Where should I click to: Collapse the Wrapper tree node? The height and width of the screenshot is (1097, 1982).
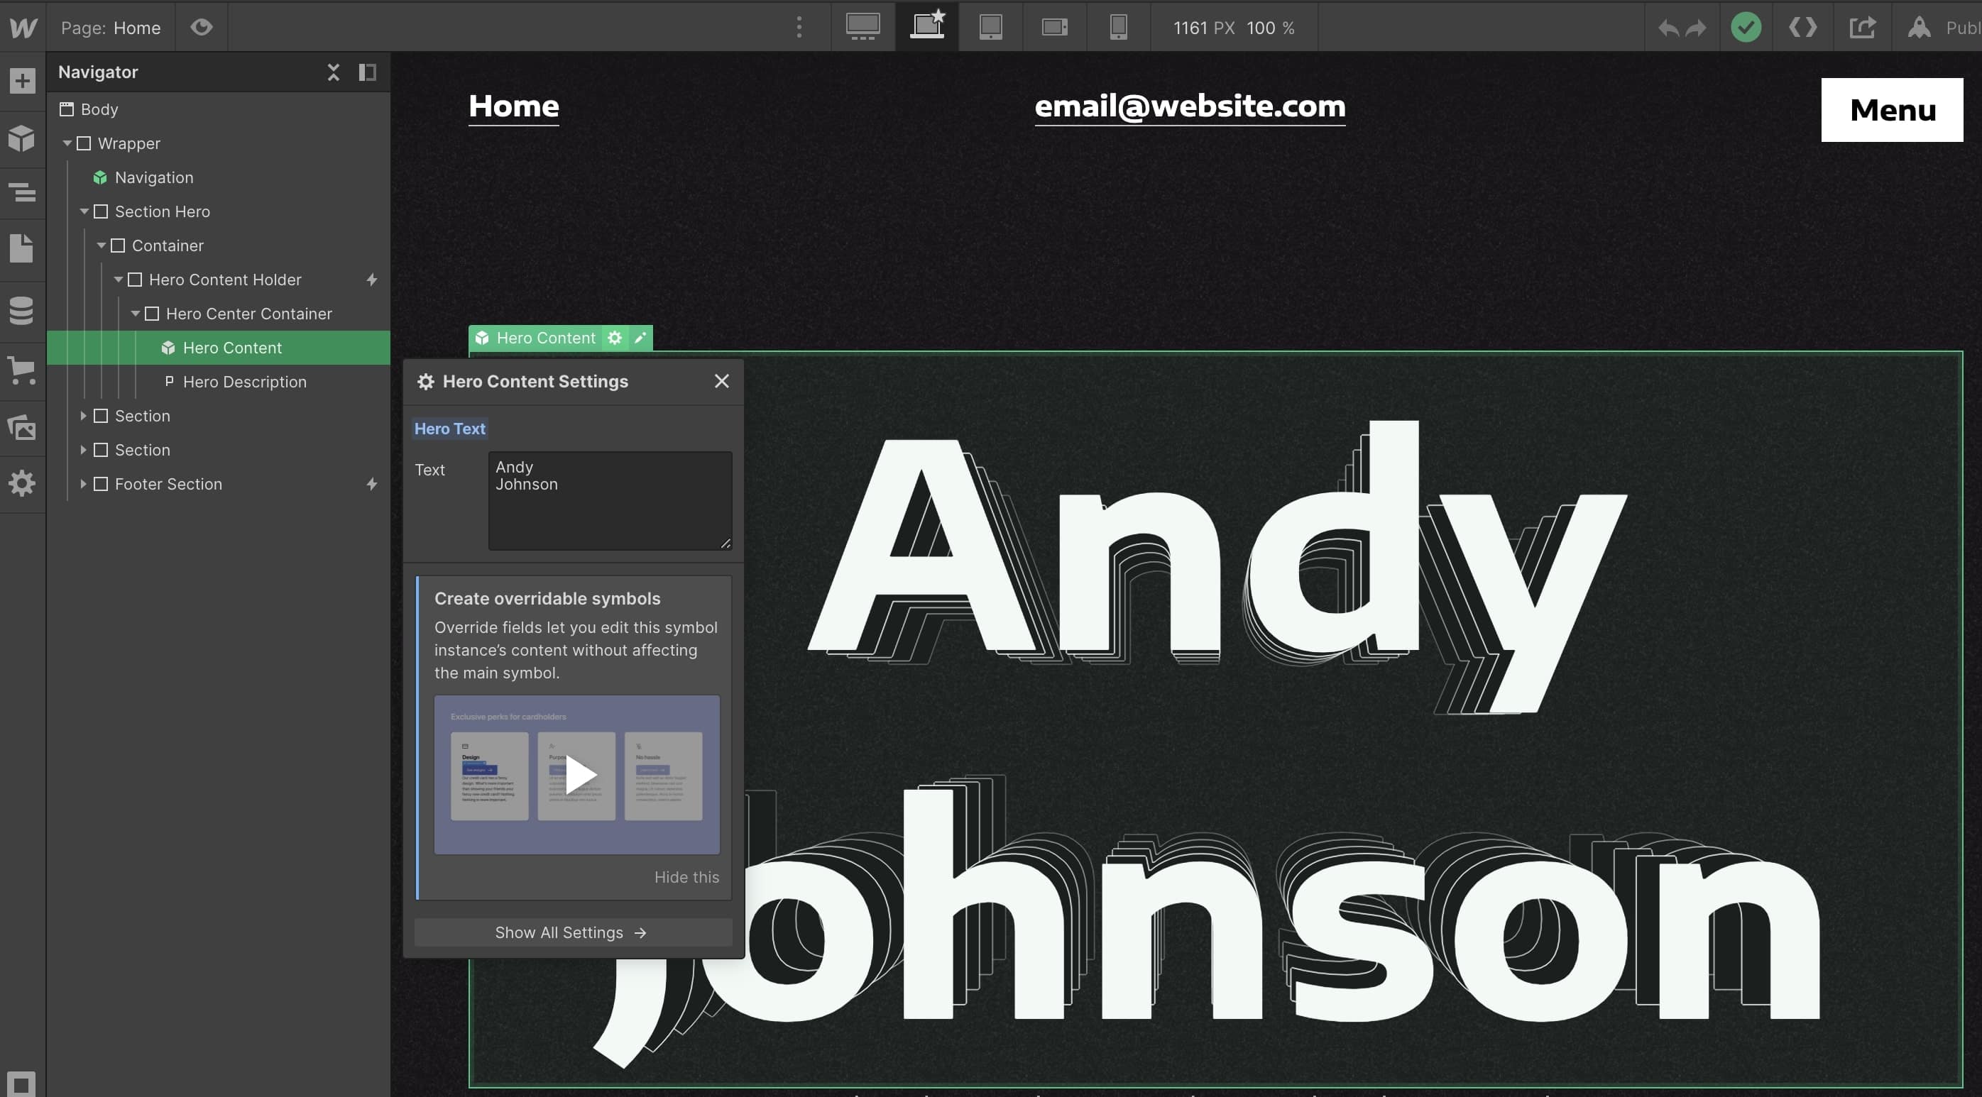tap(67, 144)
